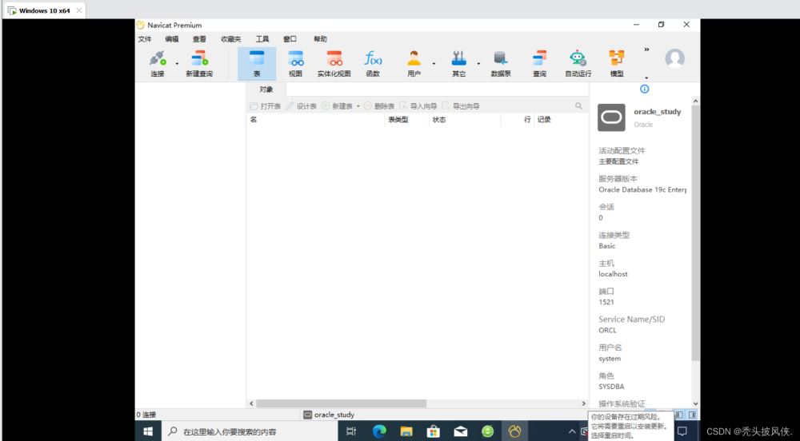Viewport: 800px width, 441px height.
Task: Open 新建查询 (New Query)
Action: tap(199, 64)
